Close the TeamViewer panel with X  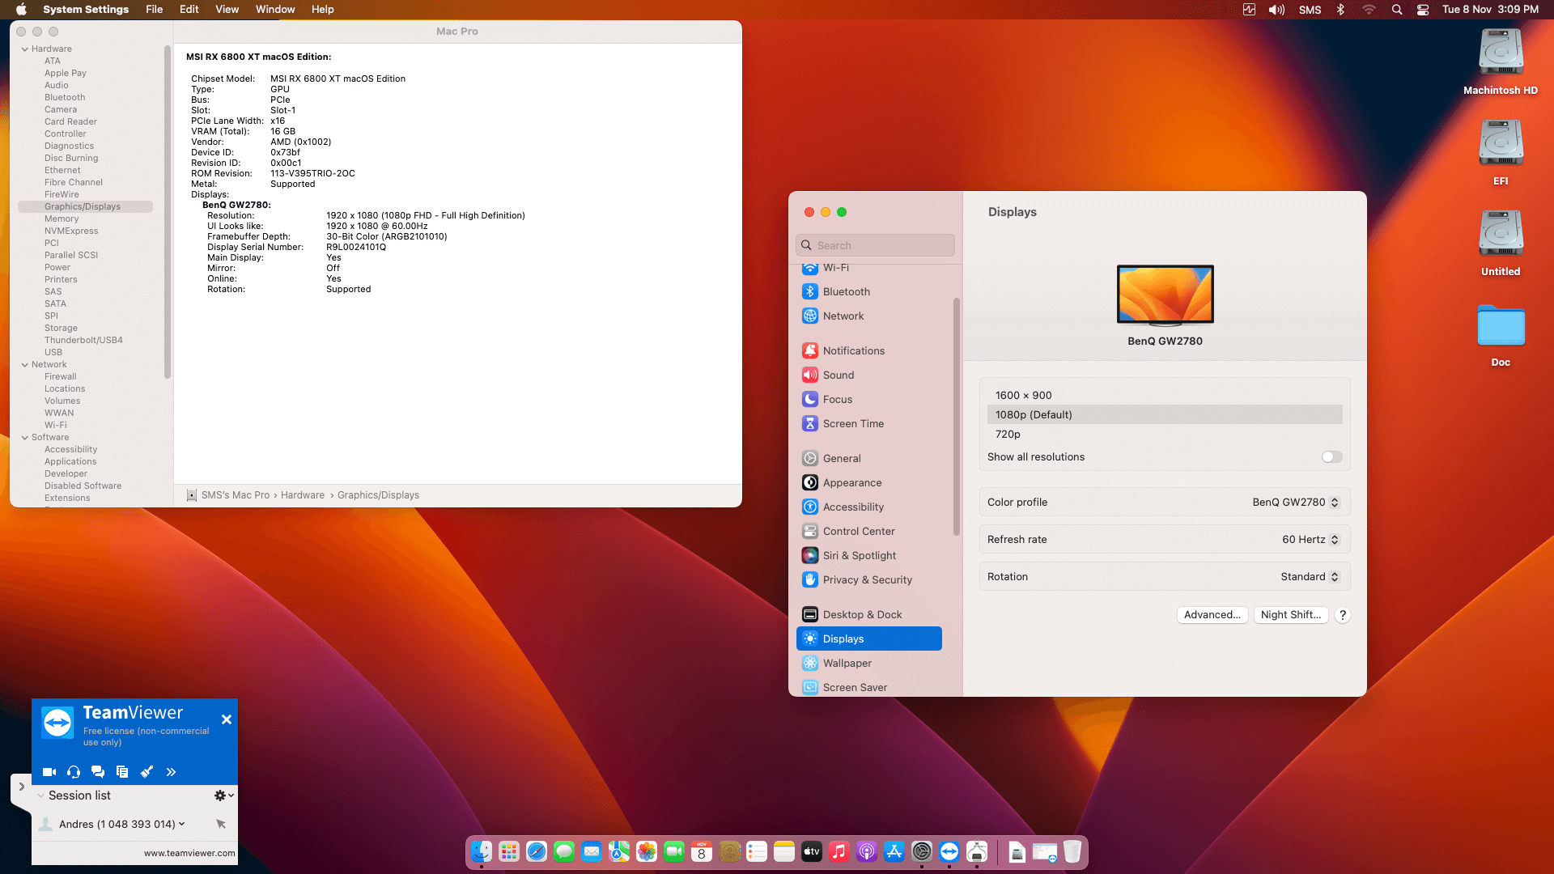point(227,719)
